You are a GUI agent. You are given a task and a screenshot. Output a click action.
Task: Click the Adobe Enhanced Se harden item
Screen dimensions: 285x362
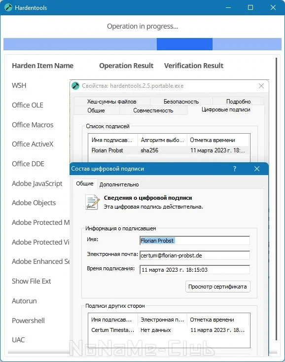click(x=40, y=261)
